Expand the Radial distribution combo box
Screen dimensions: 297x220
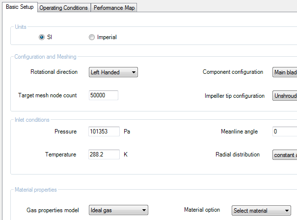(x=285, y=155)
